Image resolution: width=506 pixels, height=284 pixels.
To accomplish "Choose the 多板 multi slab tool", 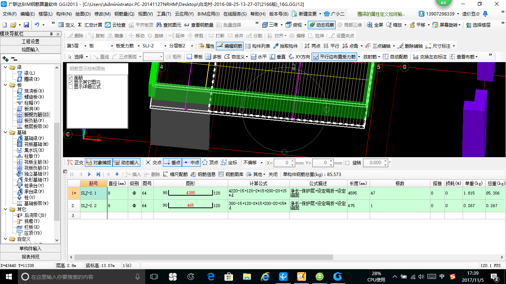I will click(213, 57).
